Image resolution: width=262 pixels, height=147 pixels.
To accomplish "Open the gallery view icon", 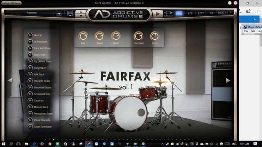I will tap(168, 14).
